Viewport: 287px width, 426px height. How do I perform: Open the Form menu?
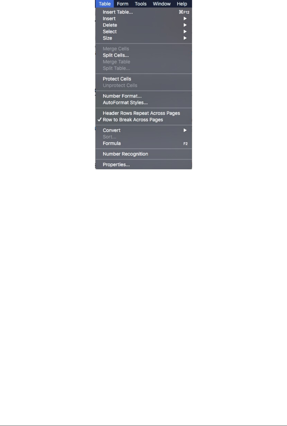tap(123, 4)
